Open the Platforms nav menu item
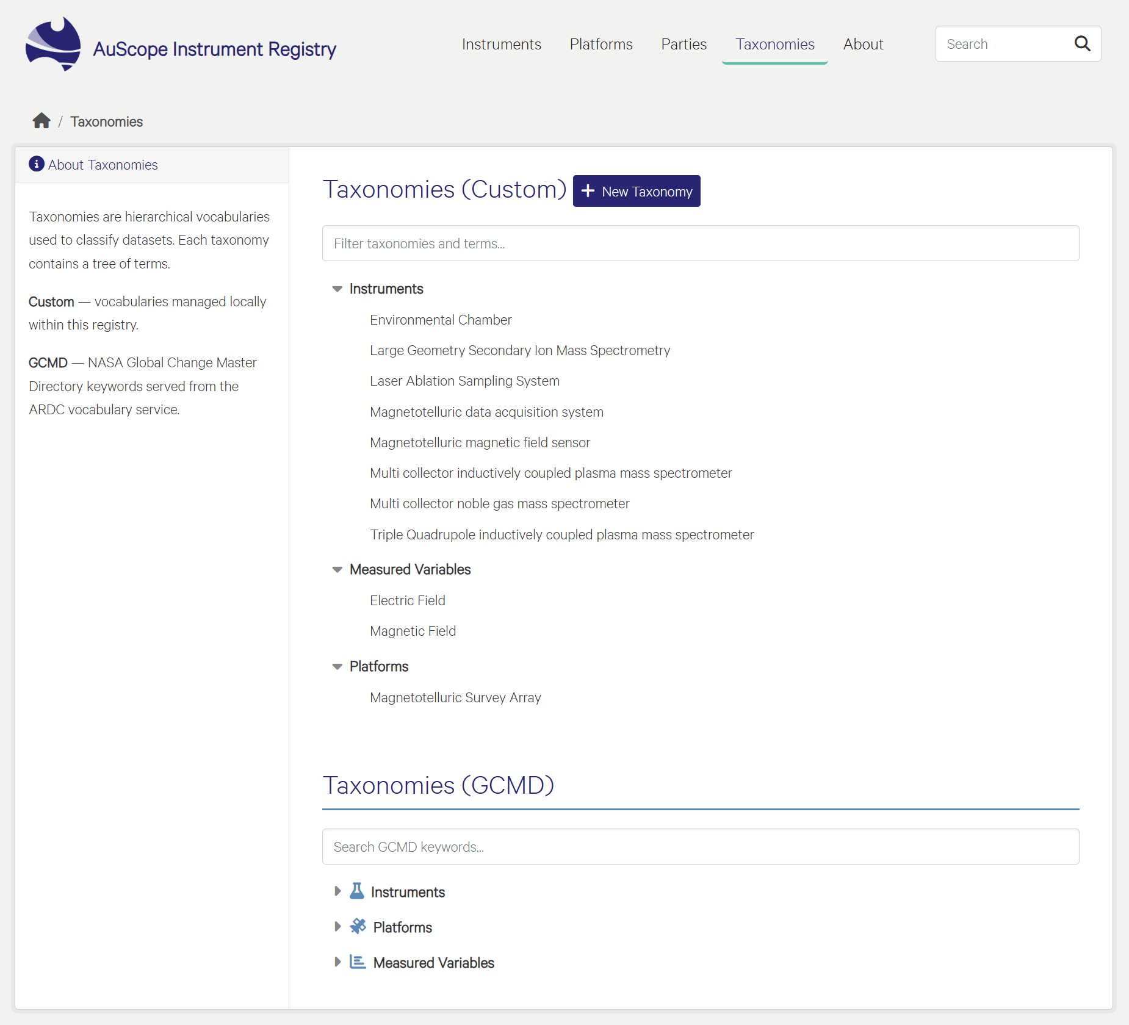Image resolution: width=1129 pixels, height=1025 pixels. [x=601, y=45]
